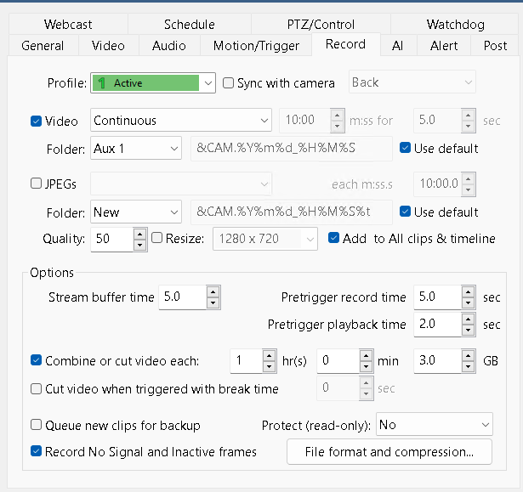
Task: Decrease Combine video minutes with down arrow
Action: pyautogui.click(x=367, y=366)
